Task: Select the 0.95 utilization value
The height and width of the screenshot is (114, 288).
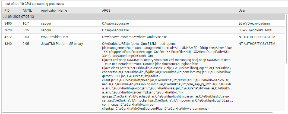Action: (26, 44)
